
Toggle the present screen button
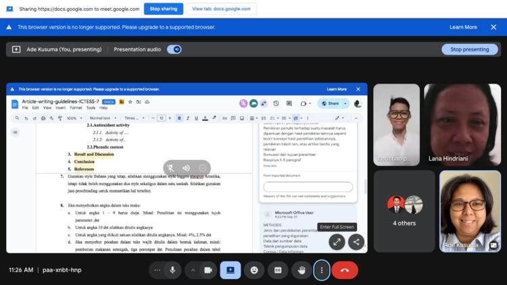click(231, 270)
